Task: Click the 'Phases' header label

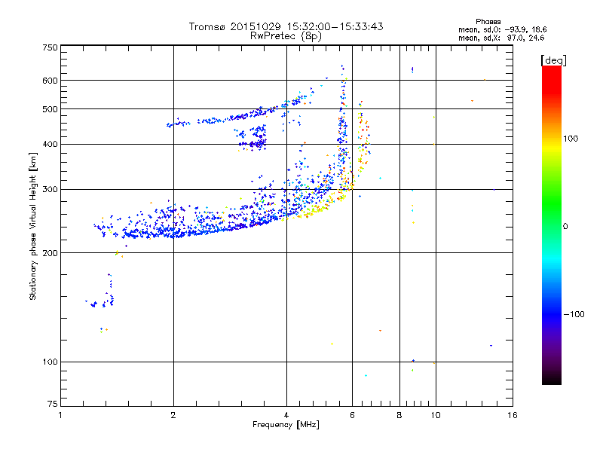Action: click(x=488, y=22)
